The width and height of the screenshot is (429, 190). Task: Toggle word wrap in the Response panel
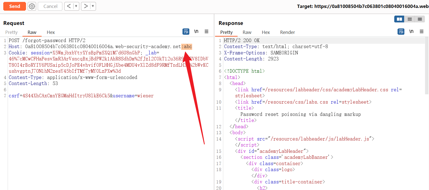pyautogui.click(x=401, y=32)
